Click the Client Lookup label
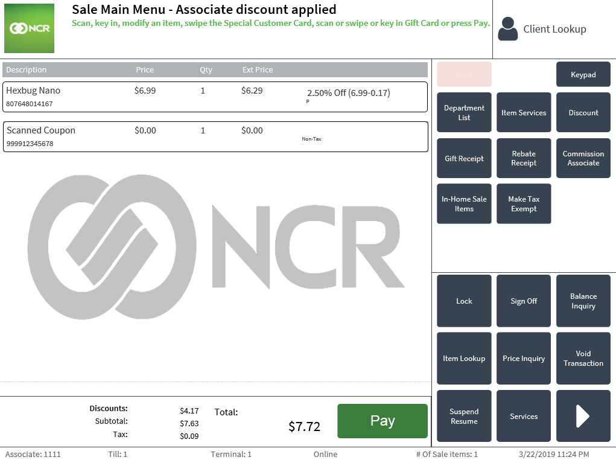Viewport: 616px width, 460px height. [x=554, y=29]
